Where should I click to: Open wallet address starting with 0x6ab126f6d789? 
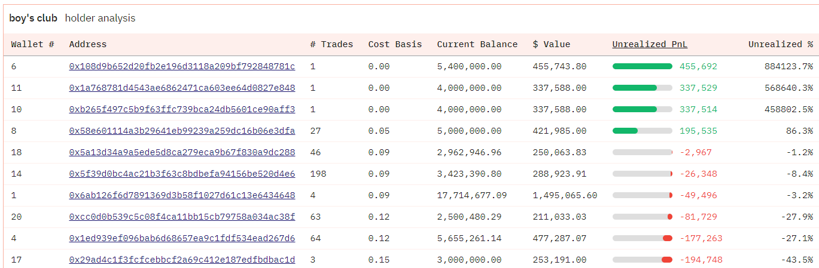[182, 195]
